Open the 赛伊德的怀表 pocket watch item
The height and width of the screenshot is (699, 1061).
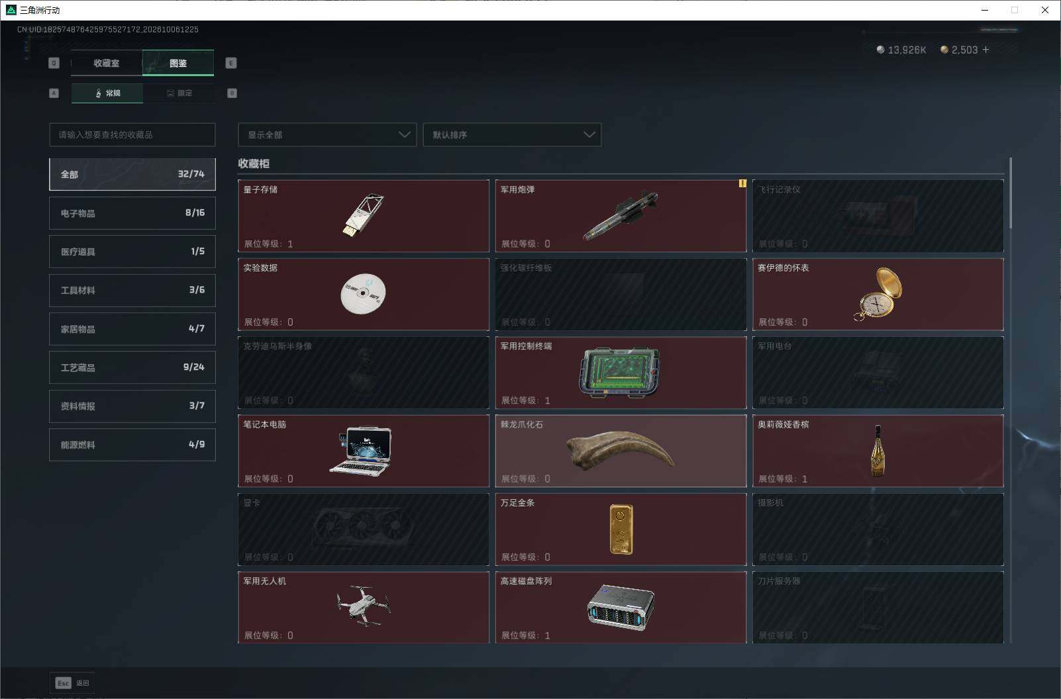[878, 294]
